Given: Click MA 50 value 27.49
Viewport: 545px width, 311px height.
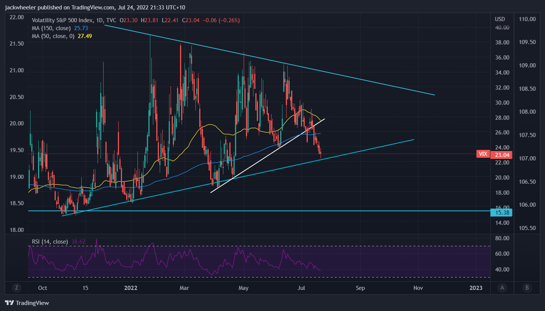Looking at the screenshot, I should pos(85,36).
